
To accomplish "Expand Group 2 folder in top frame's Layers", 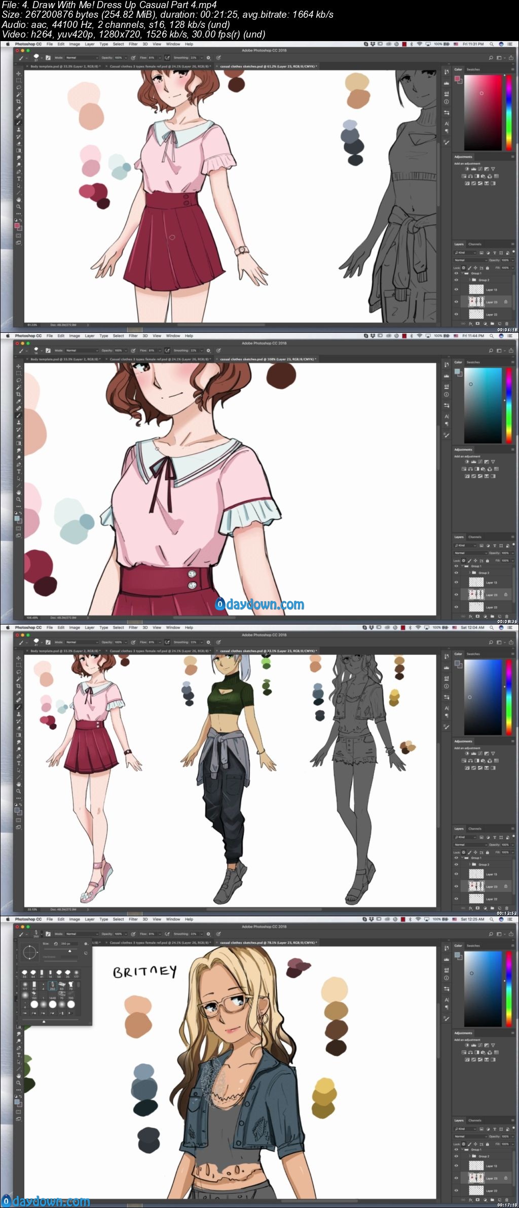I will click(469, 280).
